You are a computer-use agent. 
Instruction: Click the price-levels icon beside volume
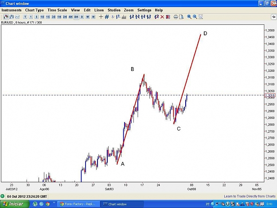pos(118,17)
